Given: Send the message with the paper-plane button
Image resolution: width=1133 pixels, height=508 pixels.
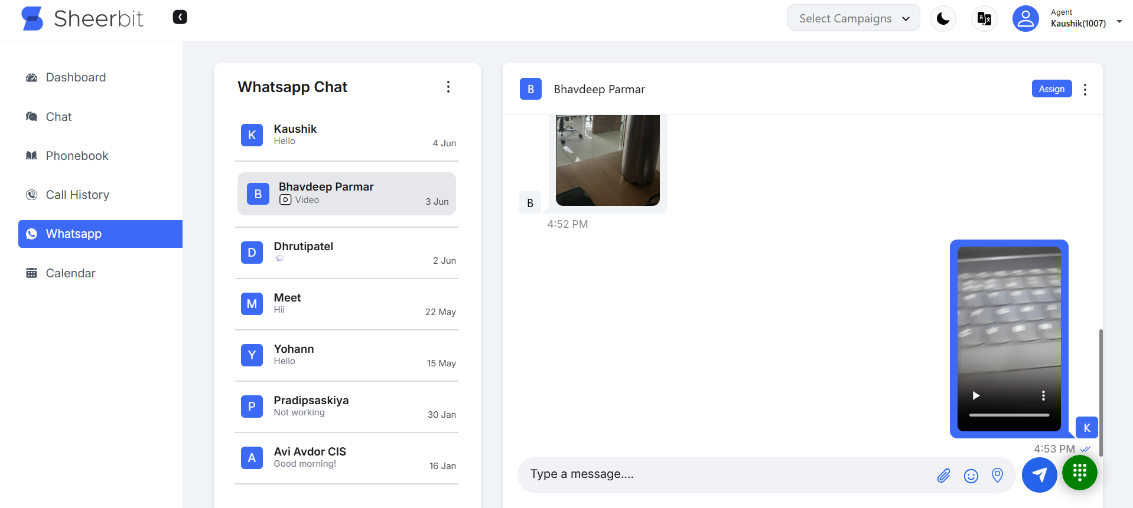Looking at the screenshot, I should [x=1040, y=475].
